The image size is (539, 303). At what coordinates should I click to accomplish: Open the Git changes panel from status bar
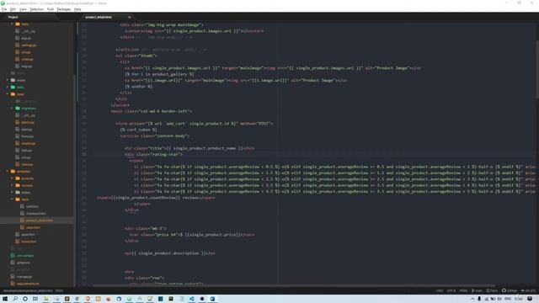[x=528, y=290]
